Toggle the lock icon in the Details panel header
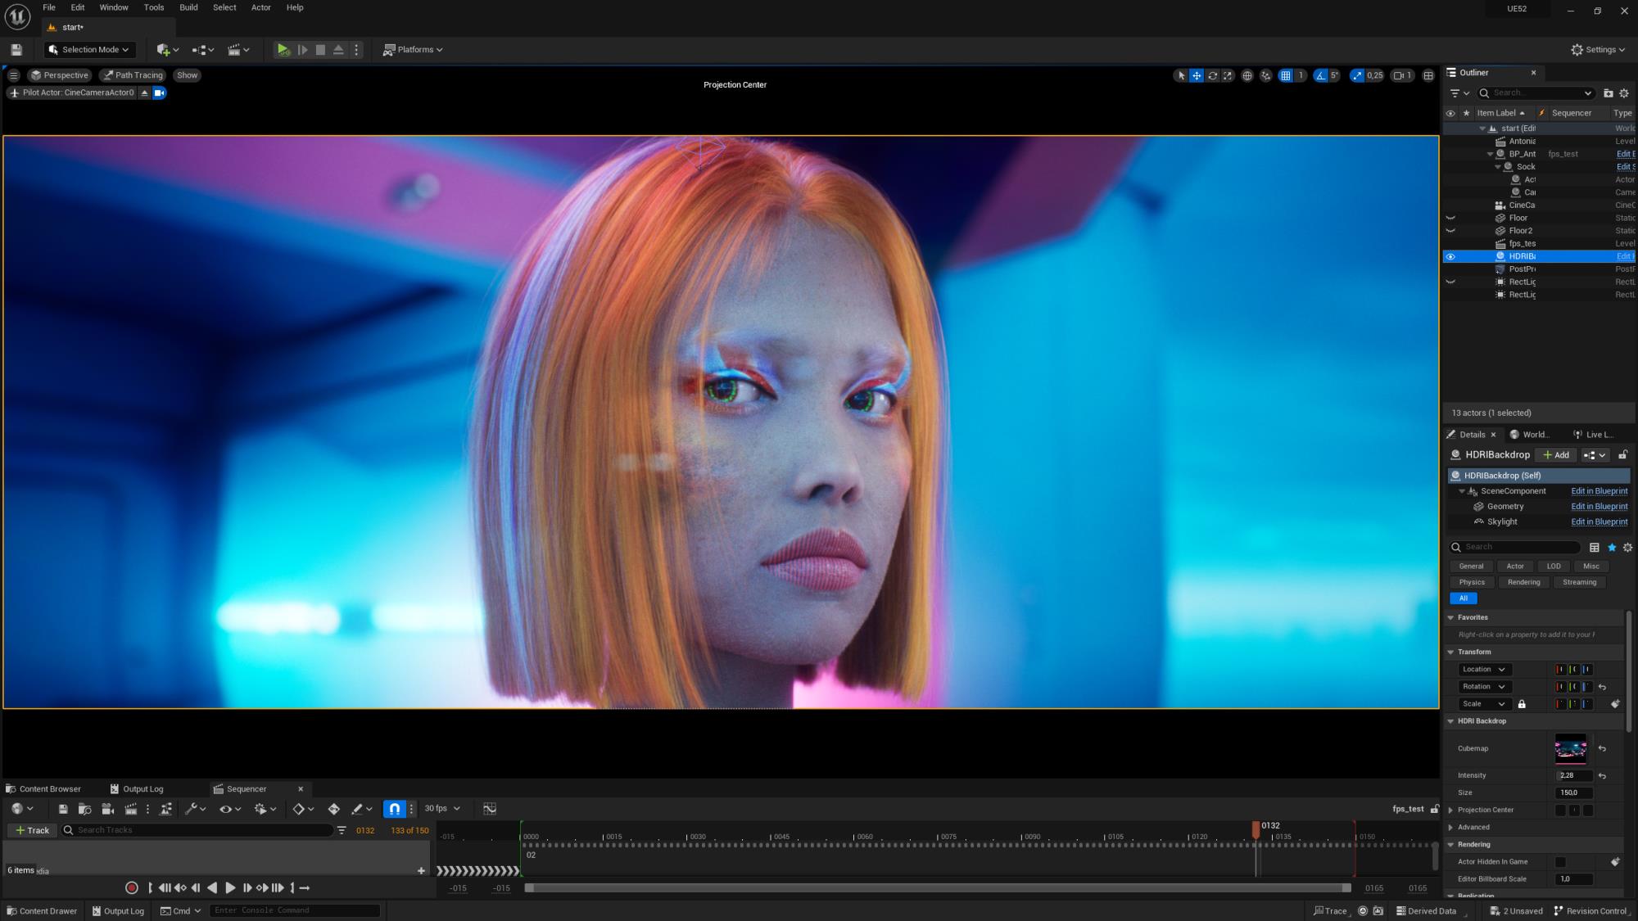This screenshot has width=1638, height=921. click(x=1622, y=455)
